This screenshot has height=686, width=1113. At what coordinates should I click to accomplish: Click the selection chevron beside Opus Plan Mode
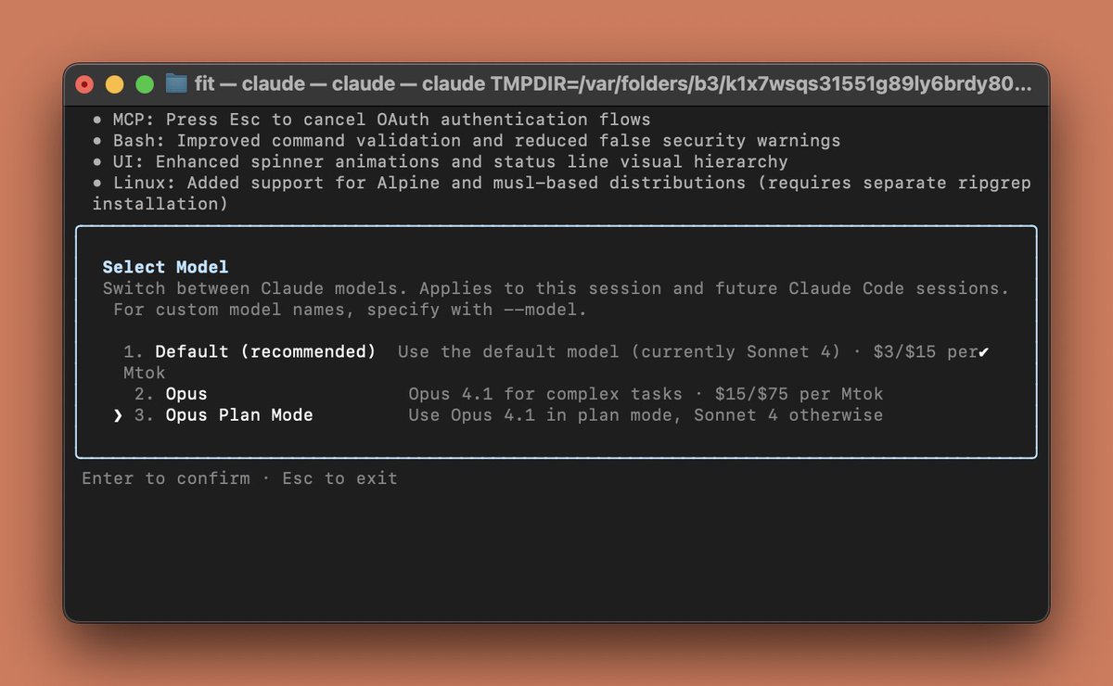pyautogui.click(x=117, y=415)
